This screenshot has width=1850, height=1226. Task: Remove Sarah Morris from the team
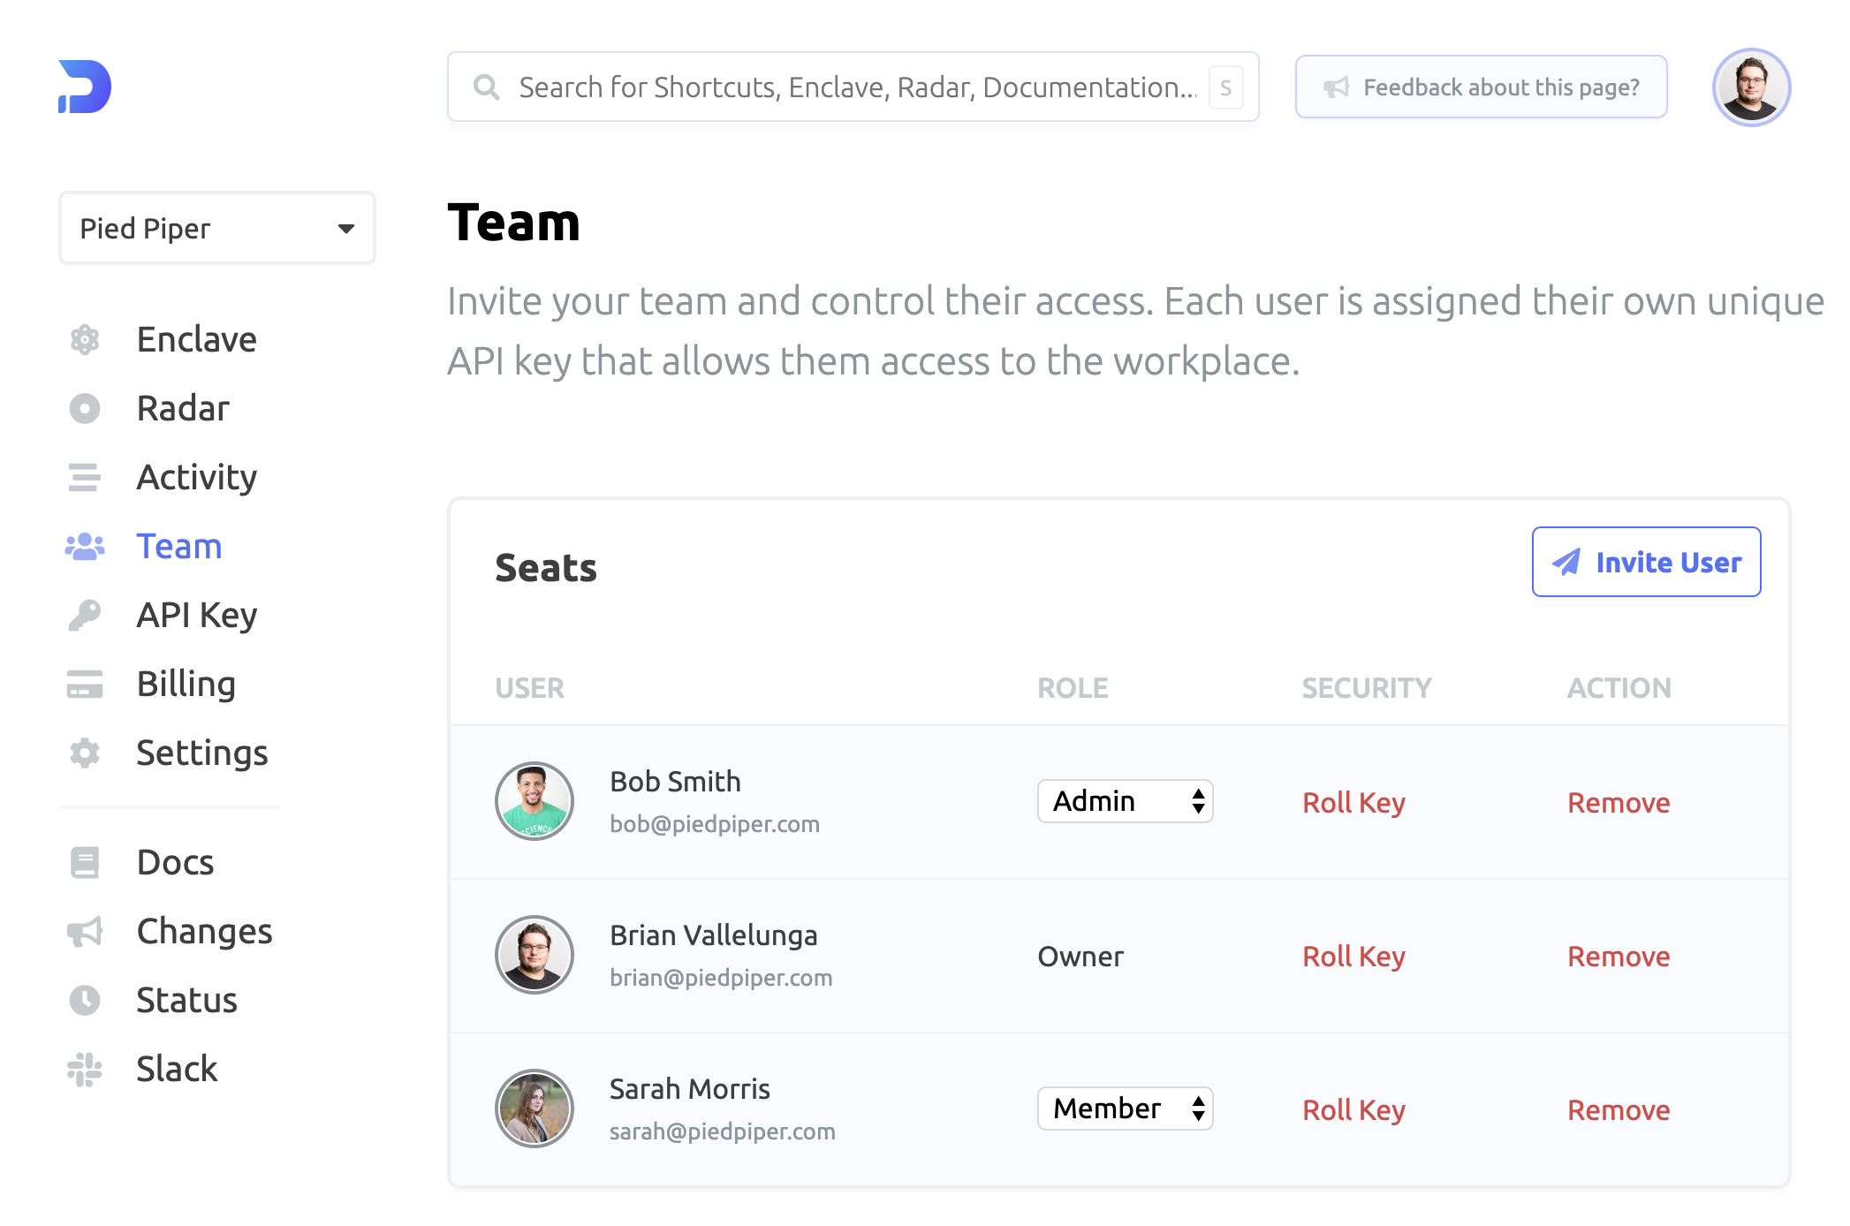pyautogui.click(x=1619, y=1110)
